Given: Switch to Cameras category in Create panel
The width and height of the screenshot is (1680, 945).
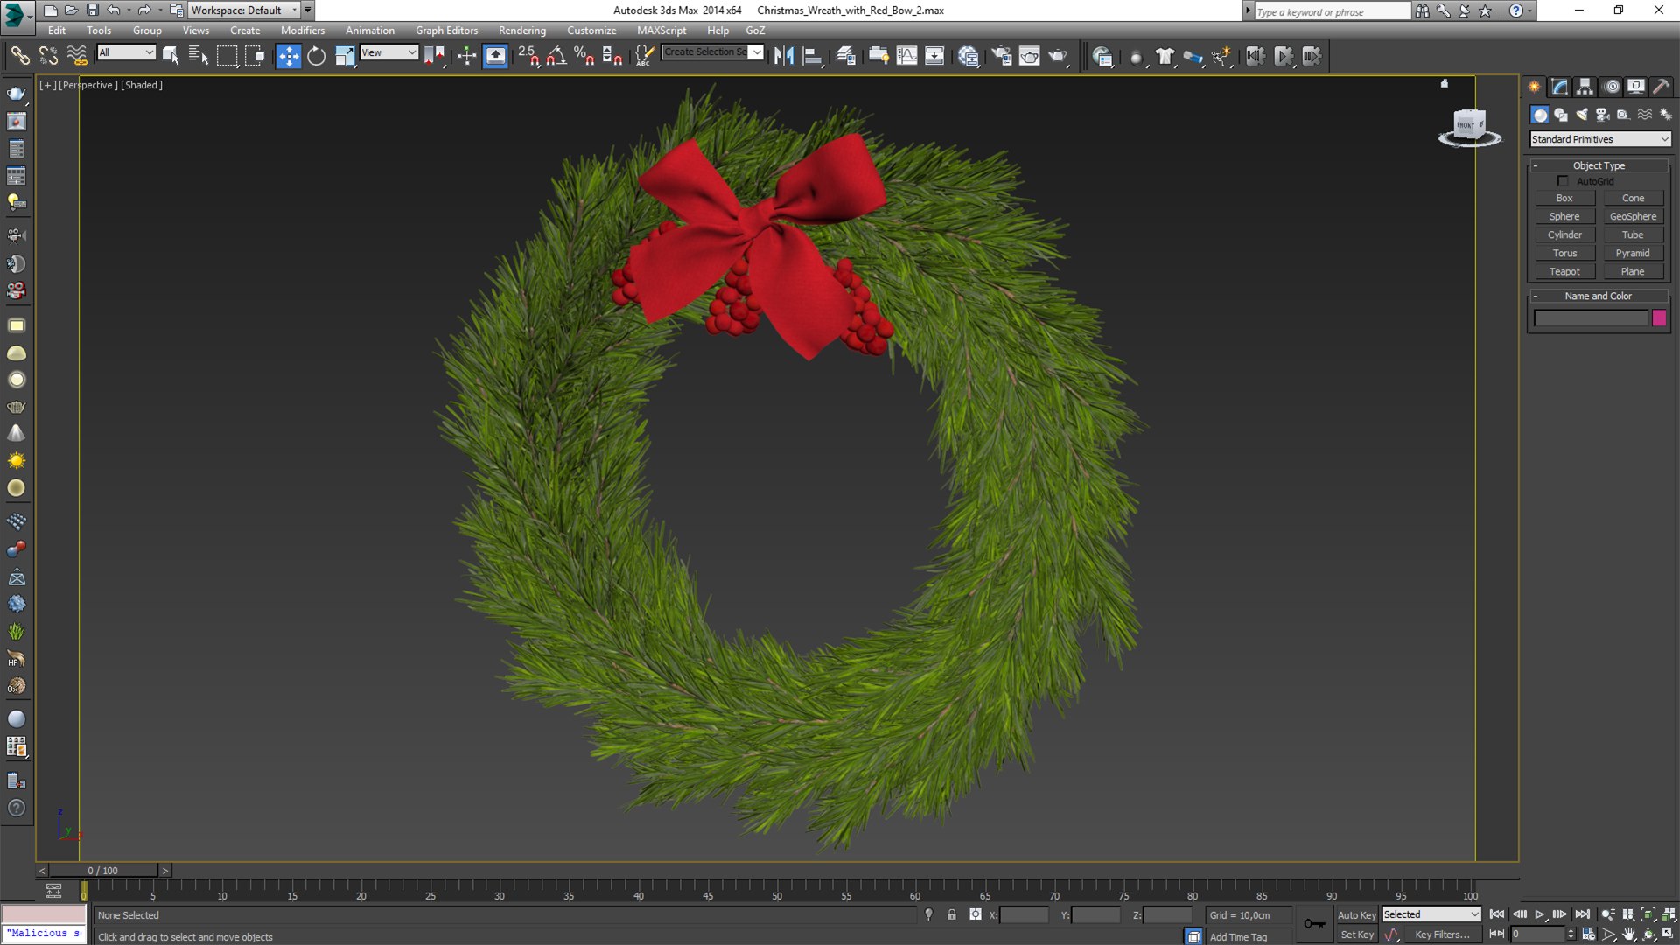Looking at the screenshot, I should [x=1603, y=115].
